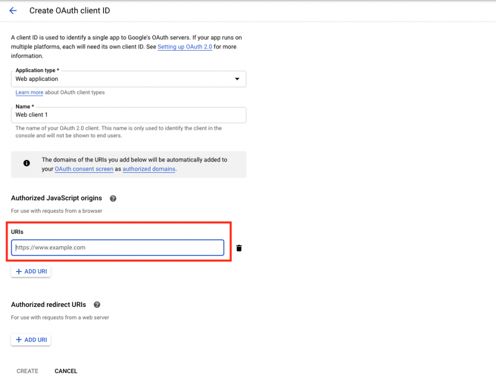Screen dimensions: 496x391
Task: Focus the Name field showing Web client 1
Action: click(x=128, y=115)
